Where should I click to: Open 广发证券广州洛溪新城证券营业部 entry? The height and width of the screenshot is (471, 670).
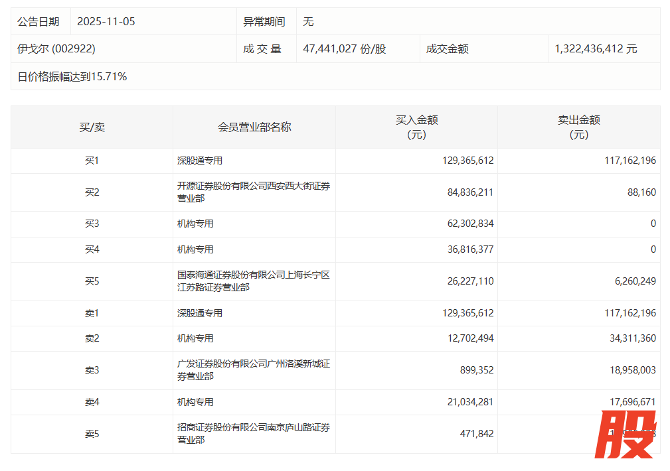[x=253, y=370]
